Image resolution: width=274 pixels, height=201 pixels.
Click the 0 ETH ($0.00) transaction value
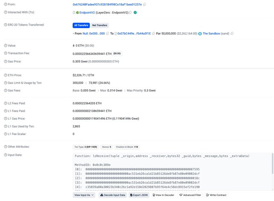point(84,45)
